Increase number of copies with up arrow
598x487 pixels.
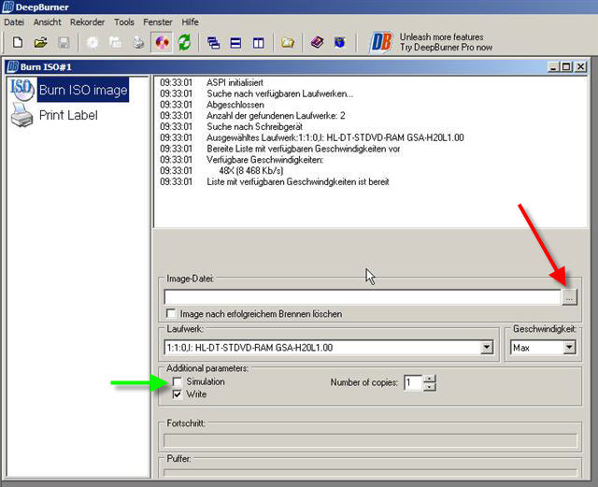(x=430, y=379)
